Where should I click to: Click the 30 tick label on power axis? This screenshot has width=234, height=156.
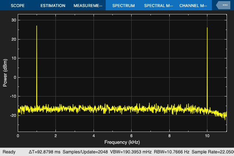[14, 20]
